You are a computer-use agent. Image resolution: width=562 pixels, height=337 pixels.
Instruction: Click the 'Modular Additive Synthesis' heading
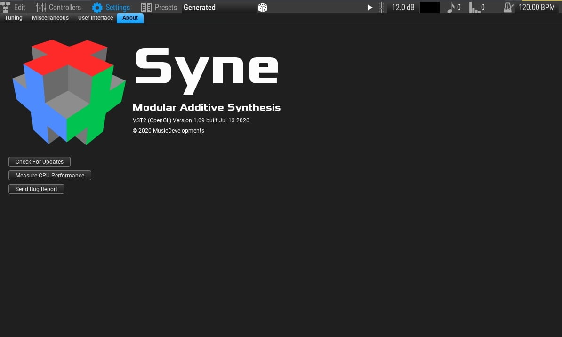(x=207, y=108)
